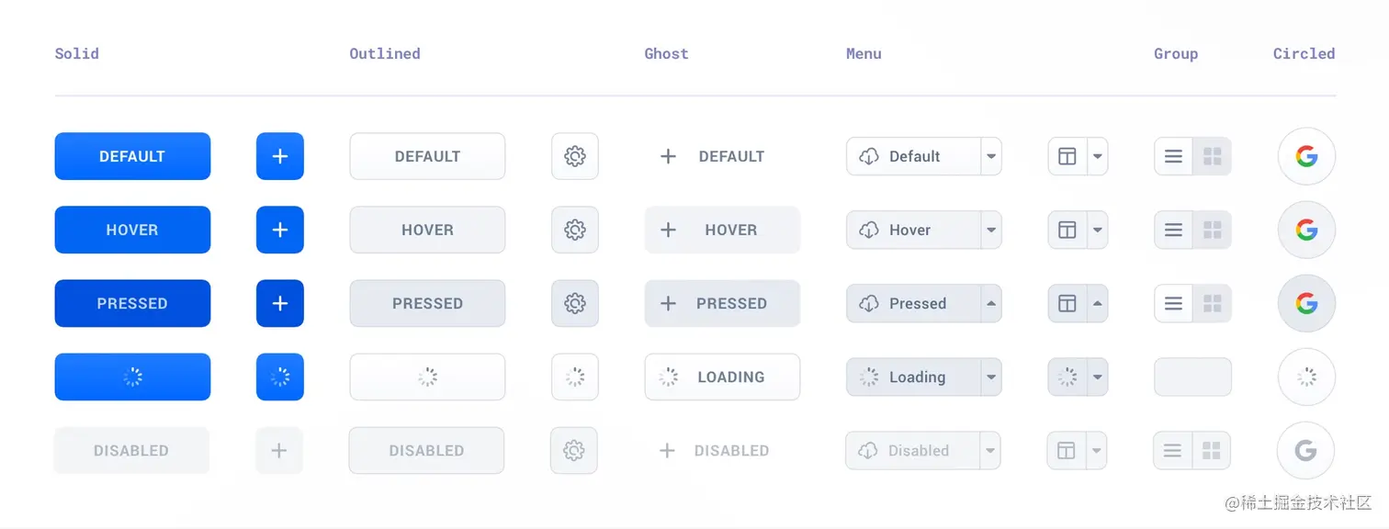1389x529 pixels.
Task: Click the solid blue plus icon in Default row
Action: coord(280,156)
